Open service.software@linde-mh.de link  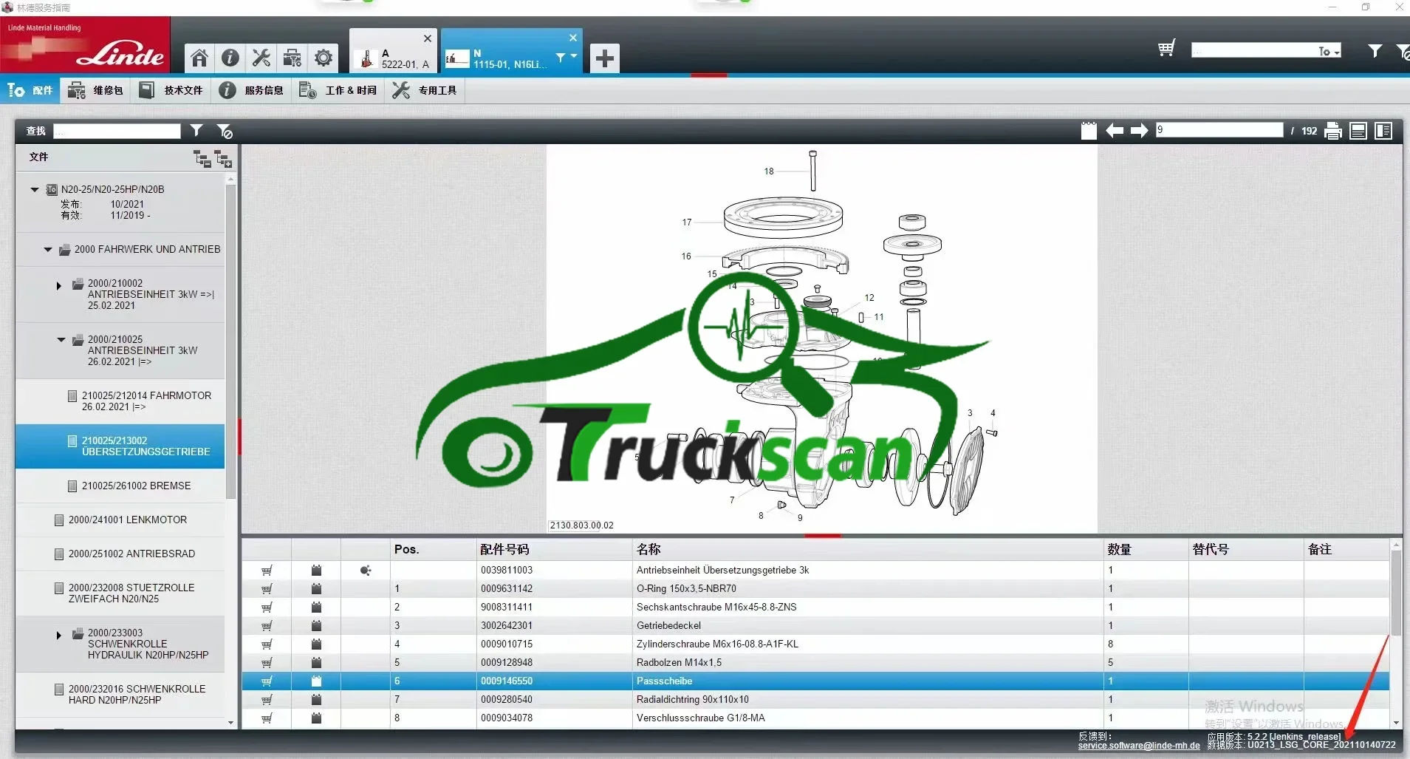click(1138, 746)
